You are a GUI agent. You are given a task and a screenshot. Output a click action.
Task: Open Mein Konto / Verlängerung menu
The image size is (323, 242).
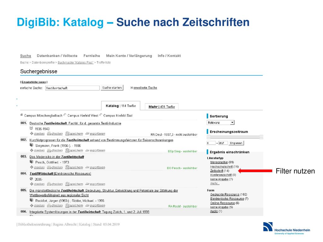coord(129,56)
